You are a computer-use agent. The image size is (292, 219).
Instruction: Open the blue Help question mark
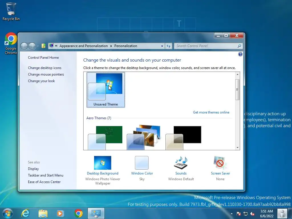[240, 54]
